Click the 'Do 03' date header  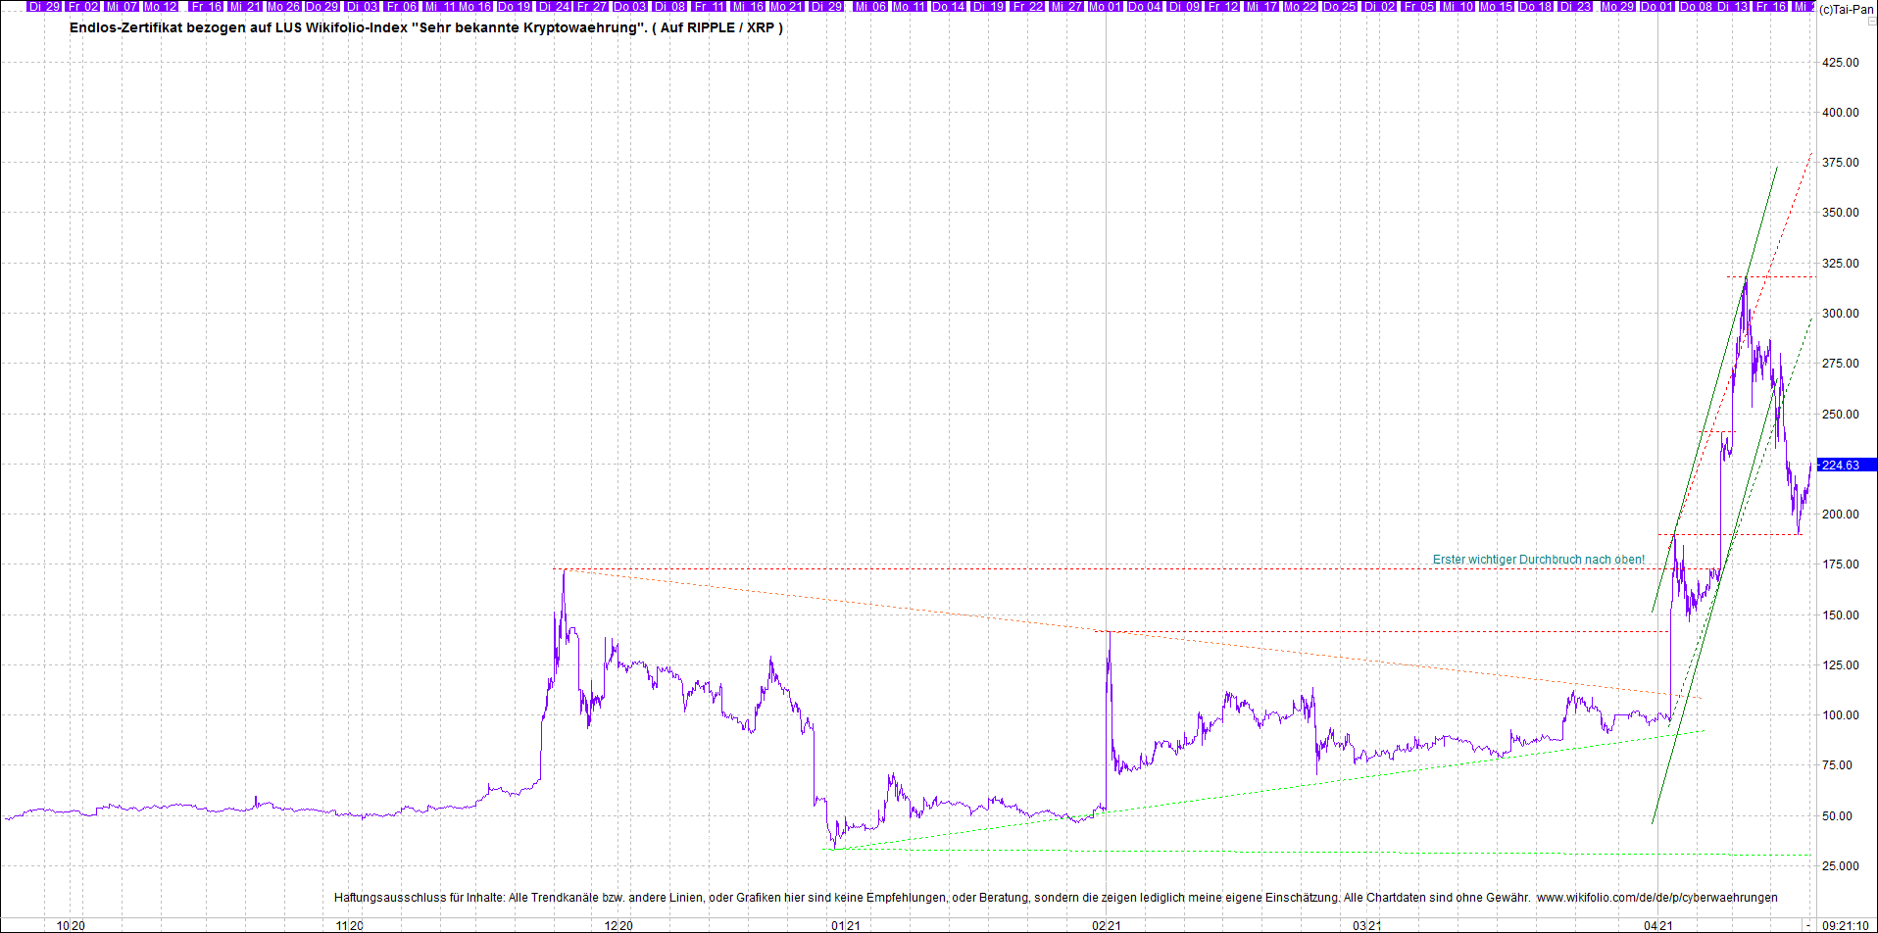coord(629,6)
